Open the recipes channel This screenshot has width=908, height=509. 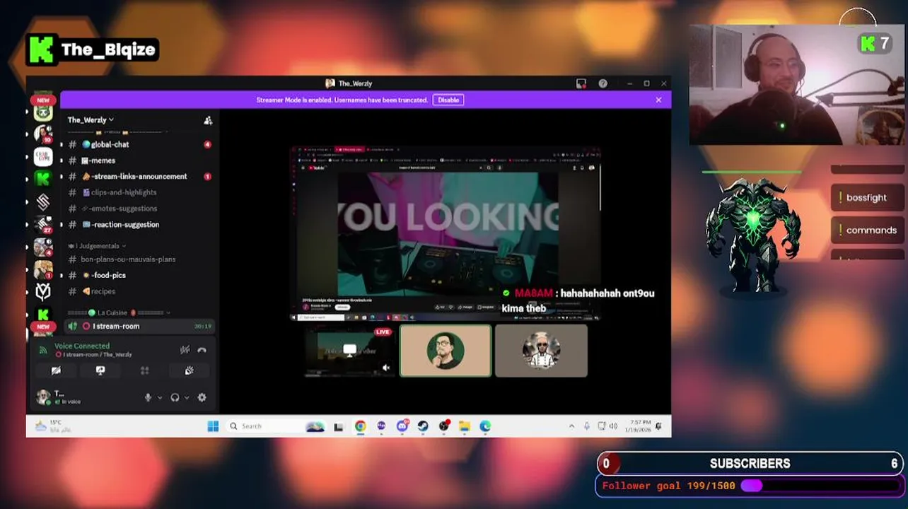click(139, 291)
